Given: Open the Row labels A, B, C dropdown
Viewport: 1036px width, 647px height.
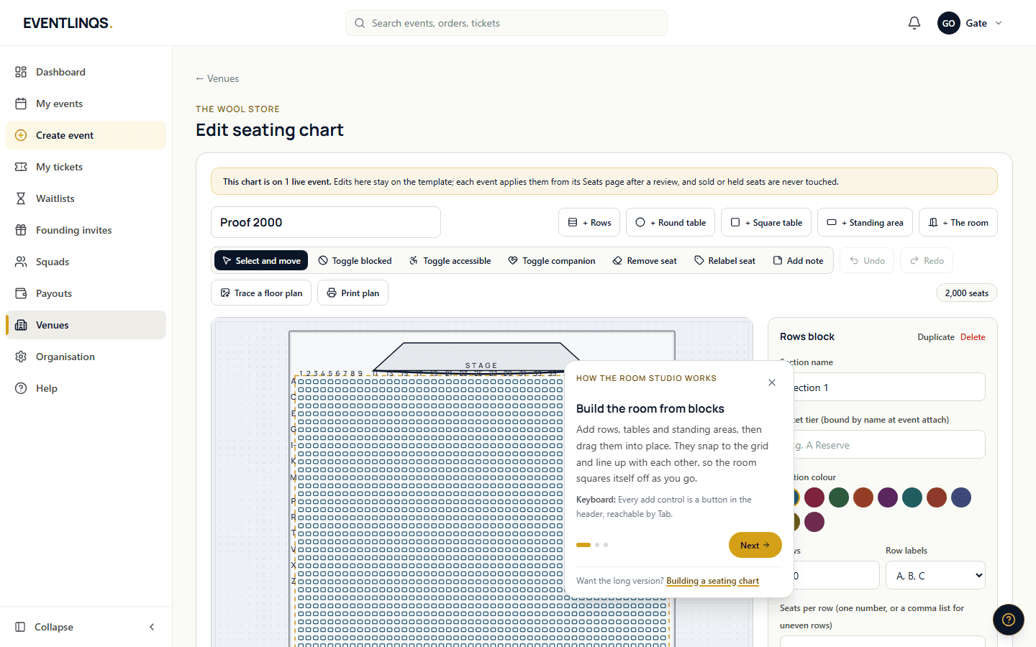Looking at the screenshot, I should (x=935, y=575).
